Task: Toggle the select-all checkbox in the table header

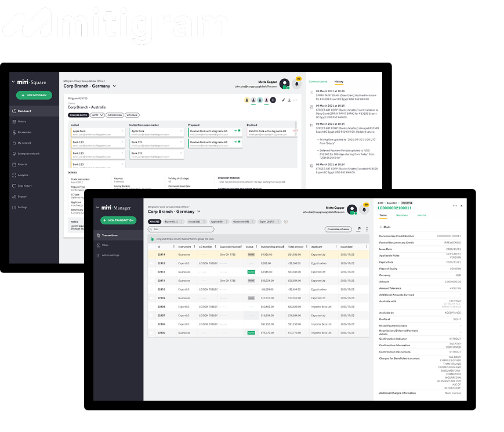Action: (151, 247)
